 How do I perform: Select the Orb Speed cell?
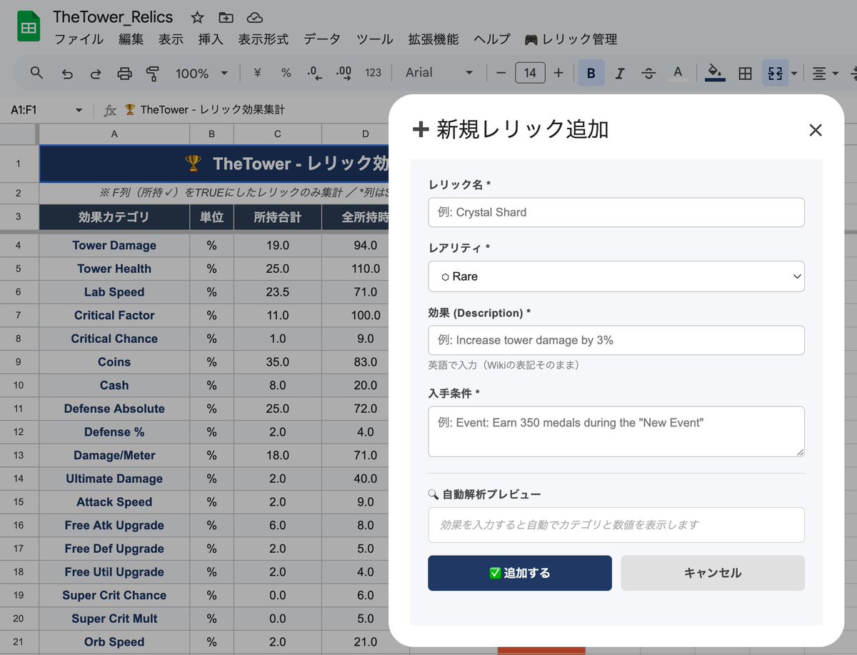coord(114,641)
